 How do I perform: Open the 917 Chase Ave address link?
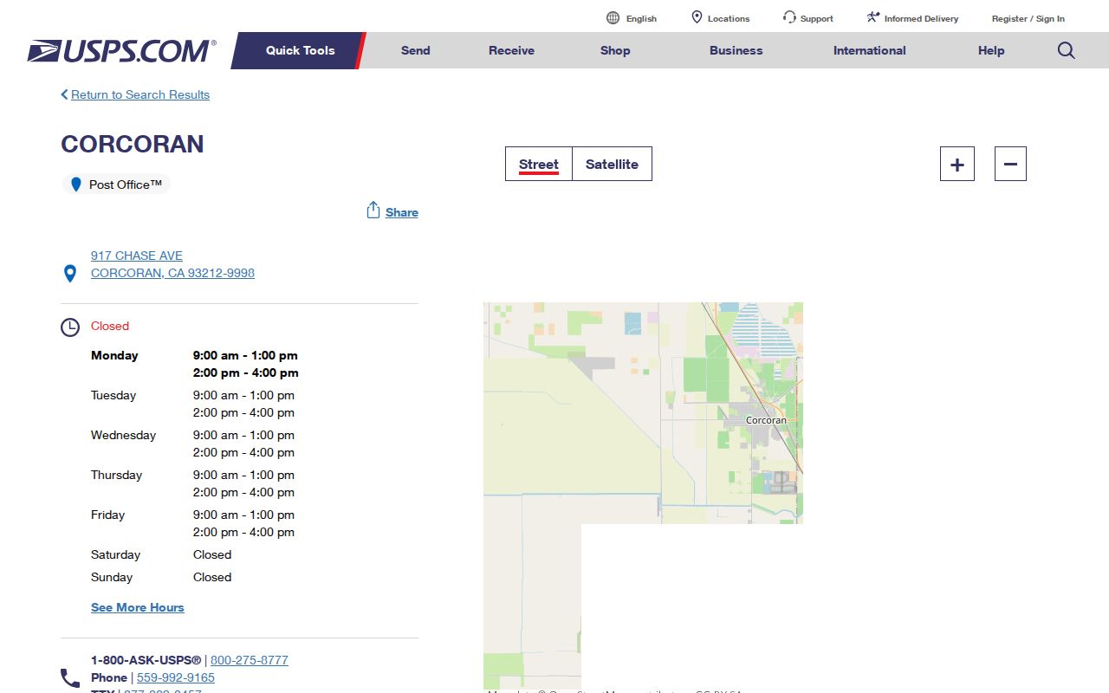(137, 256)
